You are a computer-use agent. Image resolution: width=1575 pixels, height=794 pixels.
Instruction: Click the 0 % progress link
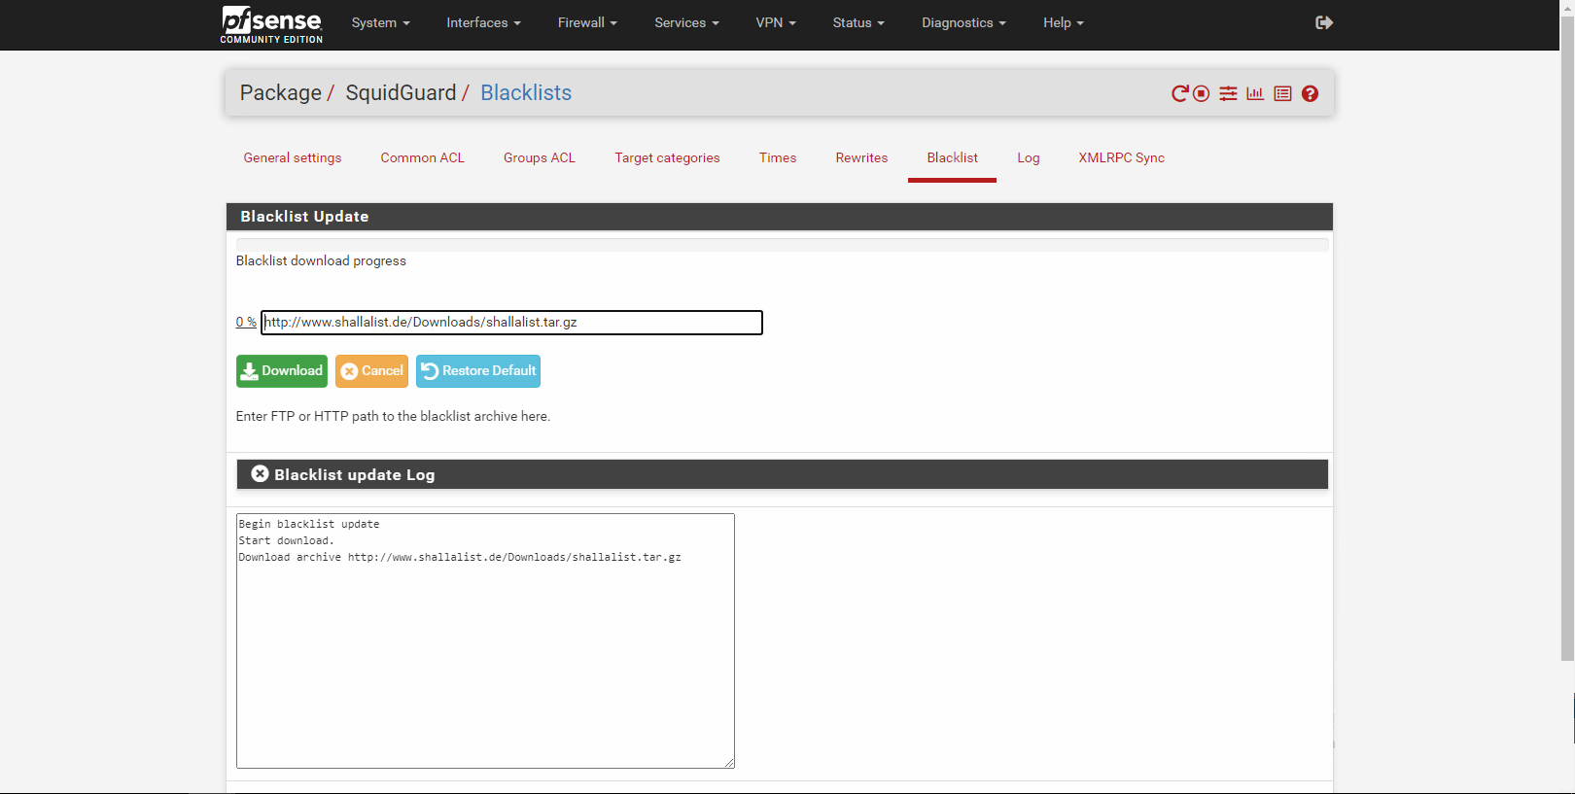246,322
